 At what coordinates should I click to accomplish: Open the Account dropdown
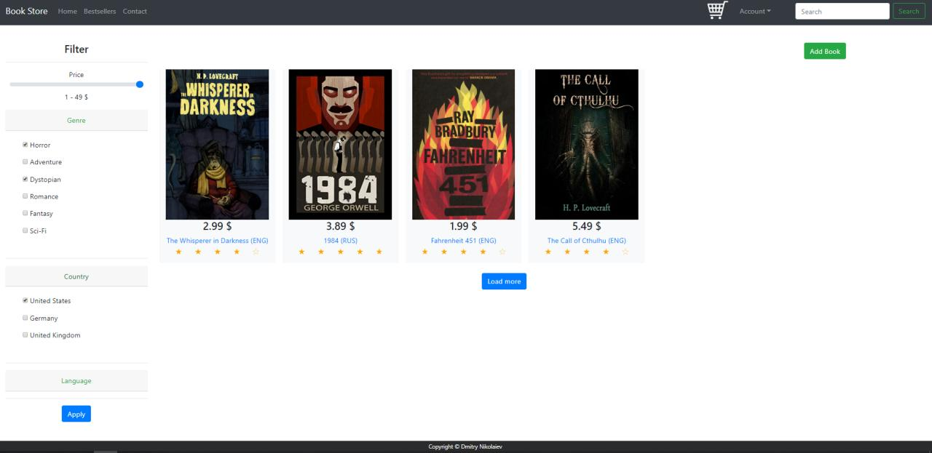755,11
